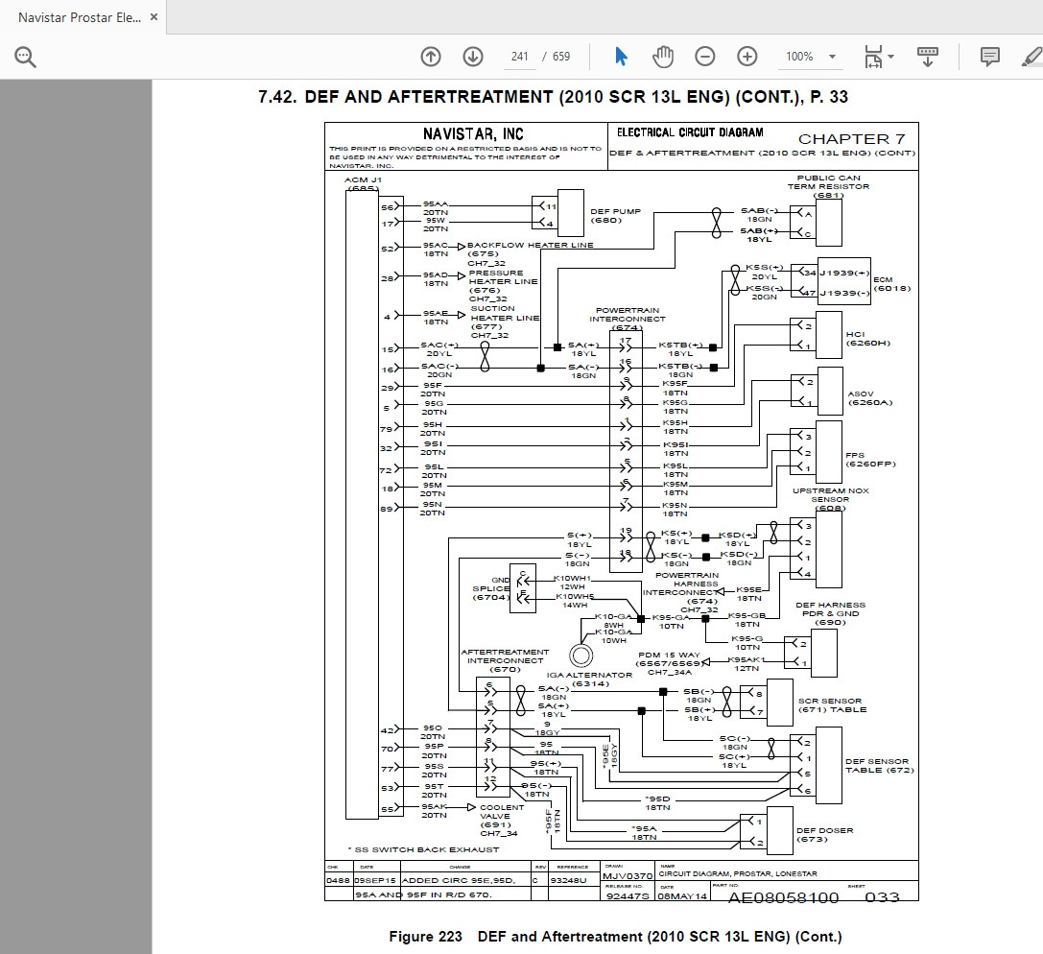1043x954 pixels.
Task: Click the total page count 659
Action: click(x=561, y=57)
